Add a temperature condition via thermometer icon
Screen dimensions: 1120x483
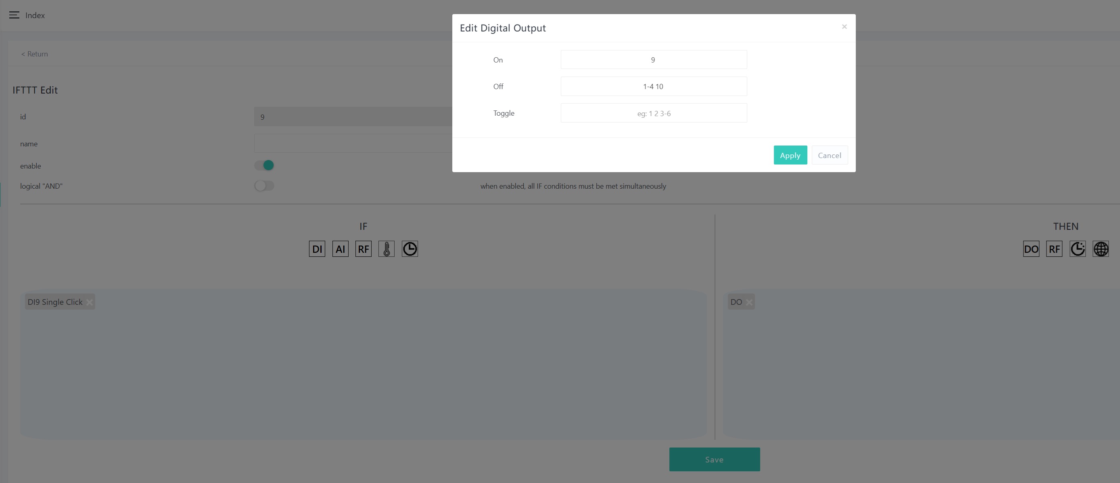pos(386,249)
